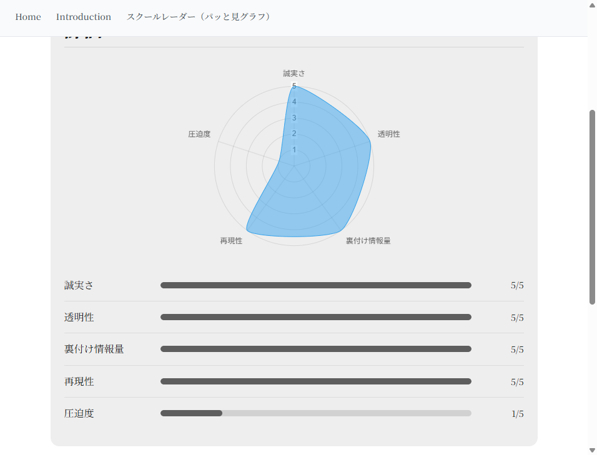The width and height of the screenshot is (597, 455).
Task: Click the 再現性 row in the ratings table
Action: 79,381
